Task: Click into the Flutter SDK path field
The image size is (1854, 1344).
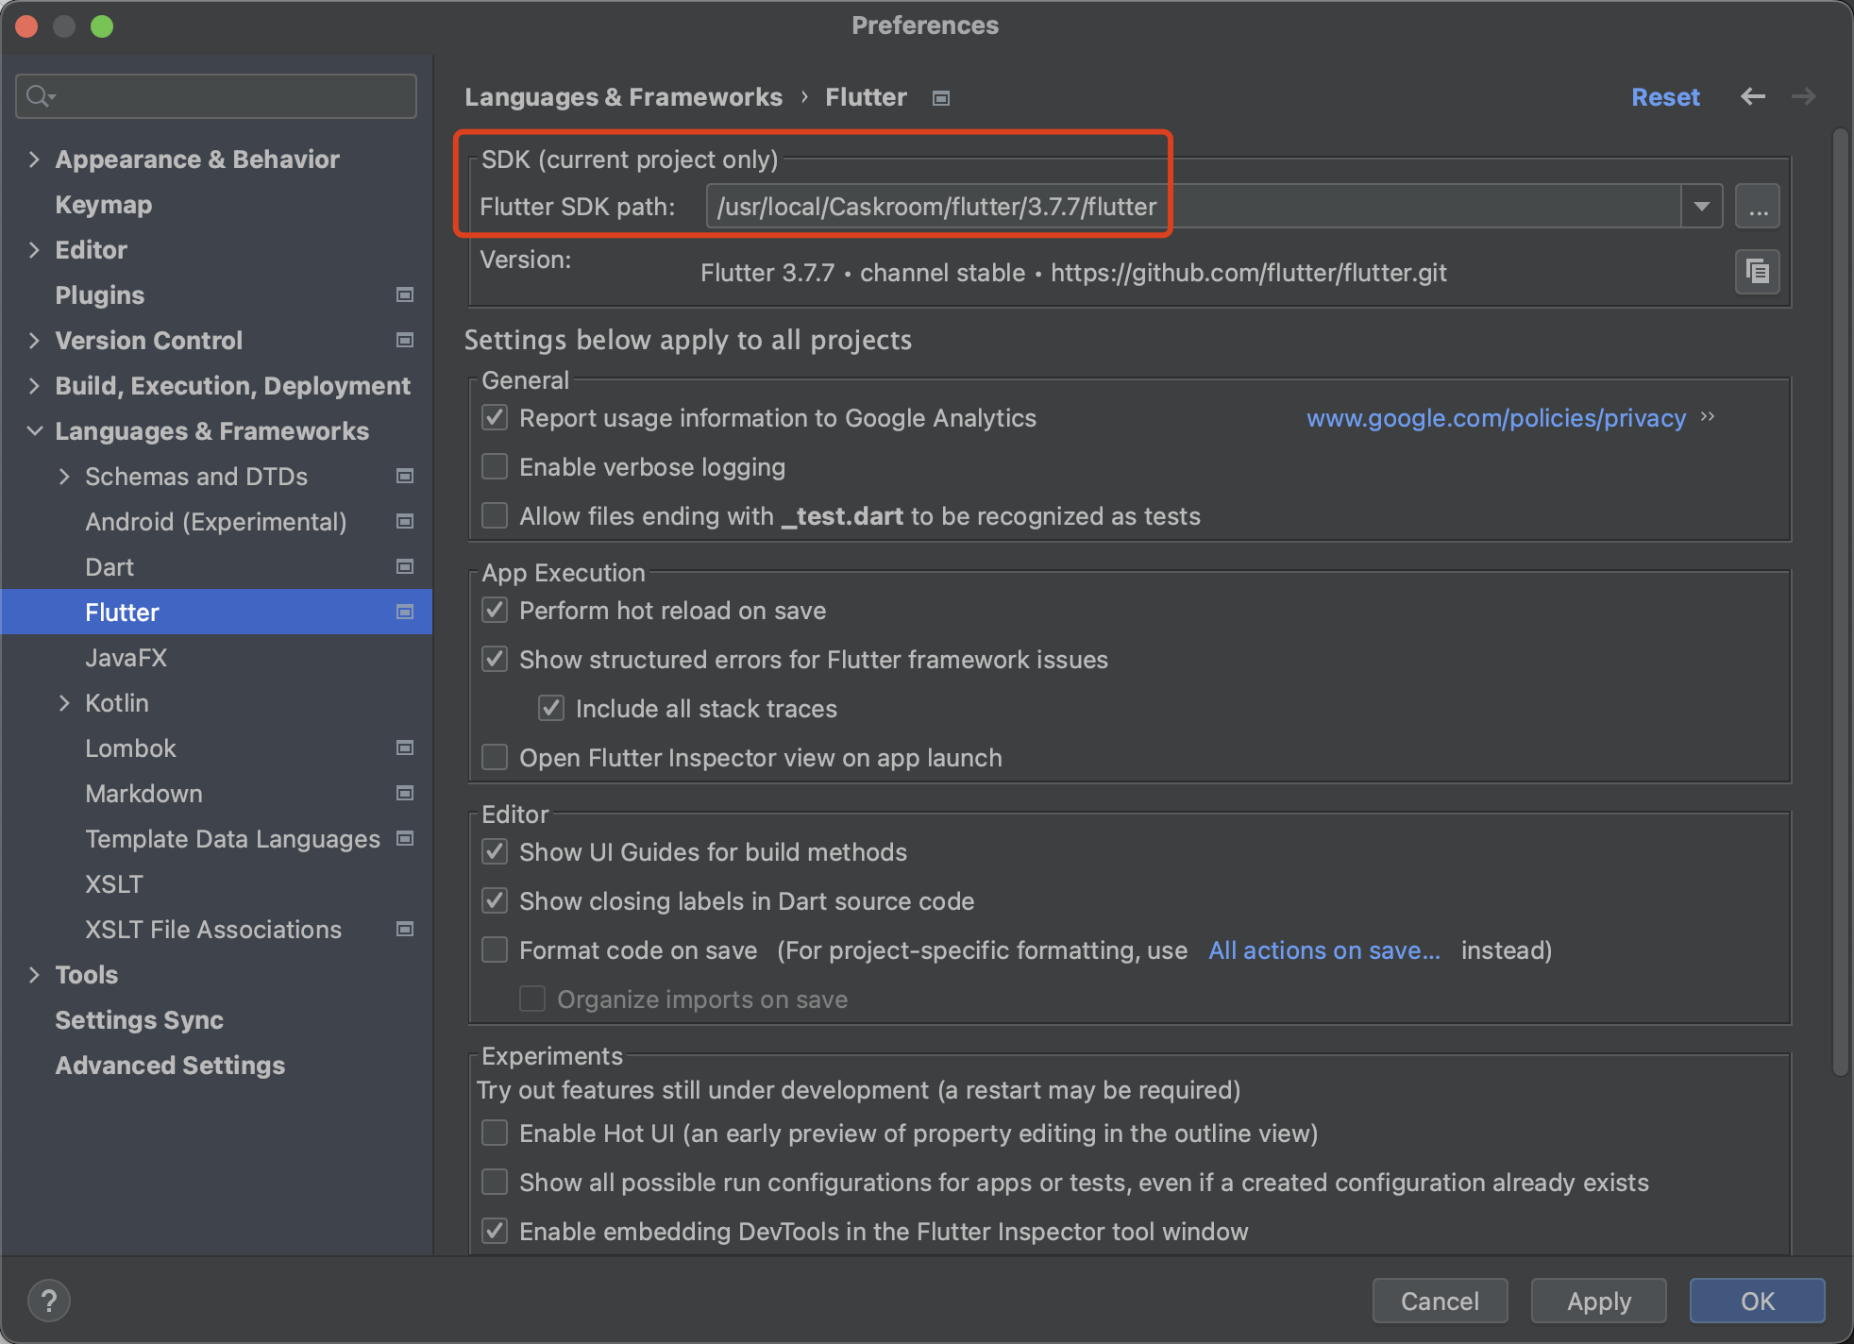Action: click(x=1193, y=207)
